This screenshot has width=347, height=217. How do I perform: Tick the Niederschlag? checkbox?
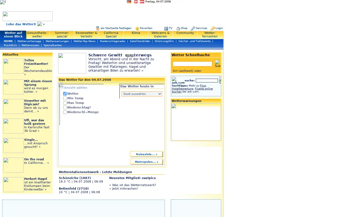coord(65,107)
